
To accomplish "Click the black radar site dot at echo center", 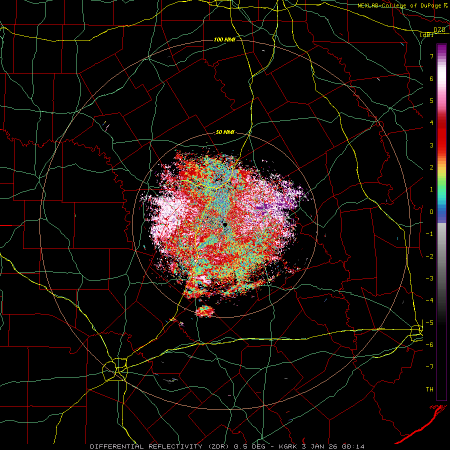I will [x=225, y=224].
